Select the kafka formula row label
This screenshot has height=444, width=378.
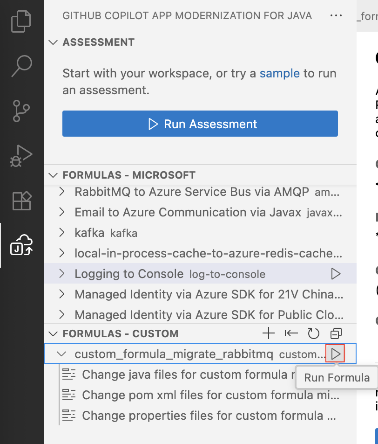pyautogui.click(x=89, y=233)
